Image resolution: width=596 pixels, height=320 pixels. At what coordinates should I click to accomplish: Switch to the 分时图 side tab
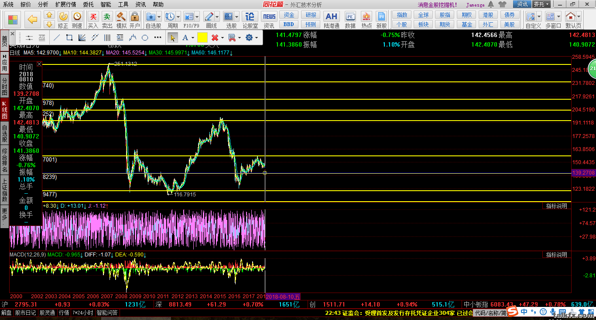pyautogui.click(x=4, y=87)
